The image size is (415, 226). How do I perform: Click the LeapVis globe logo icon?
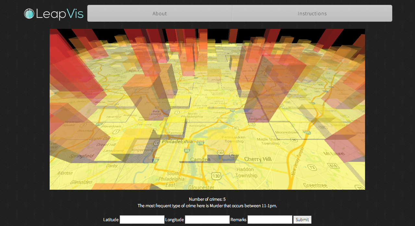click(x=29, y=14)
